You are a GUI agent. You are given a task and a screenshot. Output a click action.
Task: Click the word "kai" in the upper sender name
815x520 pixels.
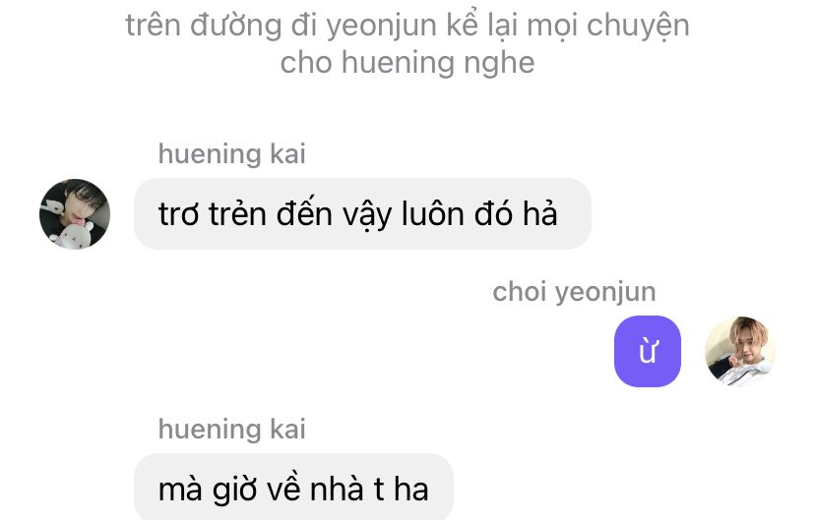pyautogui.click(x=287, y=154)
